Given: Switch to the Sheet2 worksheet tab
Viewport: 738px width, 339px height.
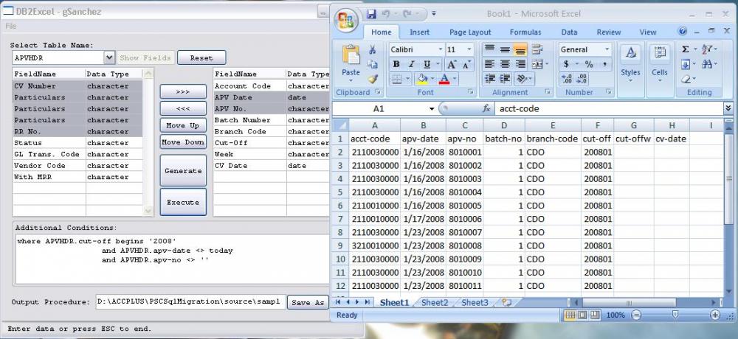Looking at the screenshot, I should pyautogui.click(x=435, y=303).
